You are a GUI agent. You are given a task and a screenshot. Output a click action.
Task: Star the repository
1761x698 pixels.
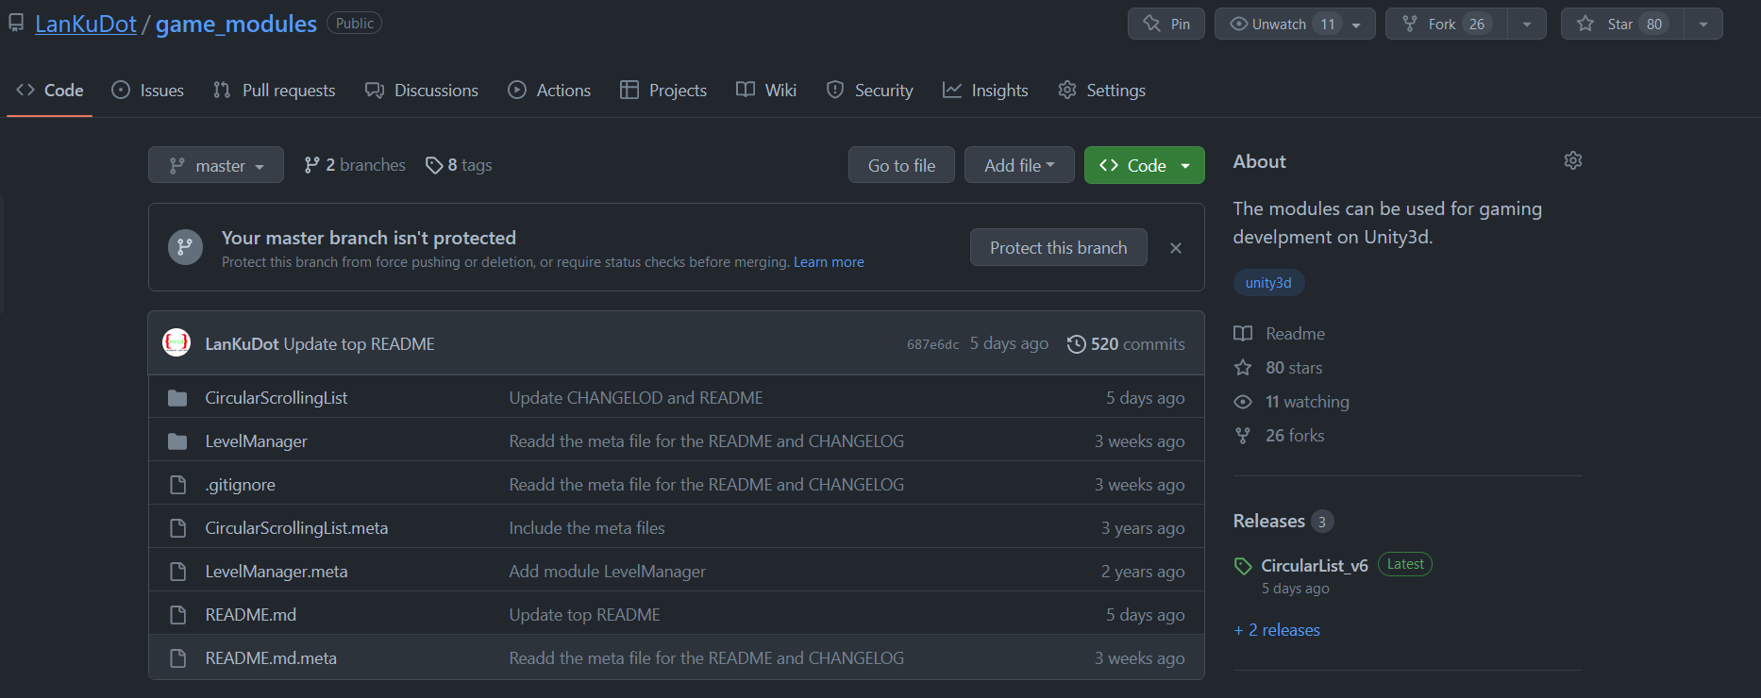coord(1621,24)
